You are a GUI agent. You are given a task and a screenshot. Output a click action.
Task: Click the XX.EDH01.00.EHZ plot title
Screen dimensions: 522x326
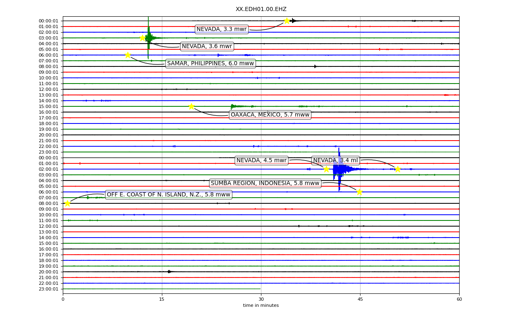tap(261, 9)
